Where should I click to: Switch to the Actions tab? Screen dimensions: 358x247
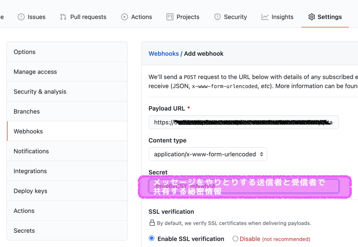137,17
